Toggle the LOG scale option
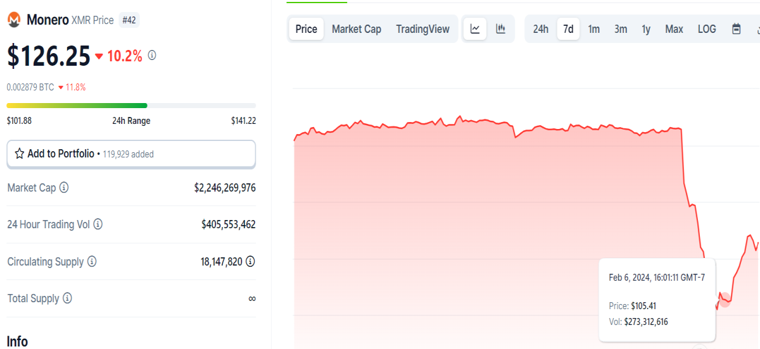 [x=707, y=29]
